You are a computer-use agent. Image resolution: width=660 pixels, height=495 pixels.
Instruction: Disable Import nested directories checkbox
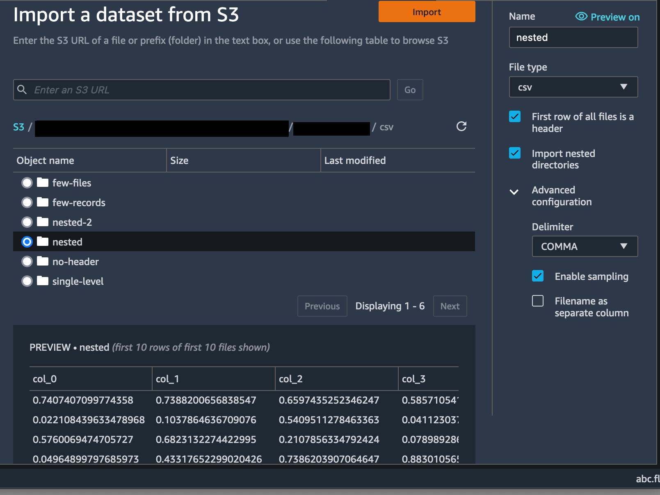[x=515, y=153]
